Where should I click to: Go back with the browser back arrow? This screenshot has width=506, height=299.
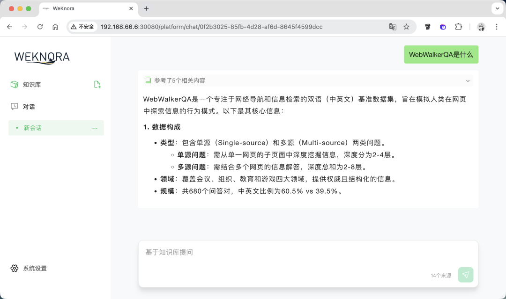(x=9, y=27)
